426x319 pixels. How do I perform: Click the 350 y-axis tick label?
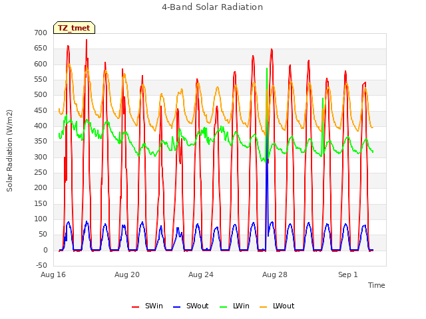(41, 142)
